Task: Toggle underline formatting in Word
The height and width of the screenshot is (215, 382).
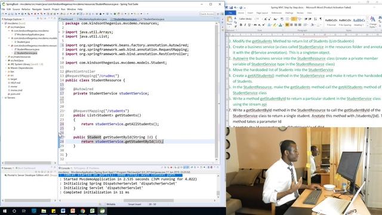Action: (x=249, y=24)
